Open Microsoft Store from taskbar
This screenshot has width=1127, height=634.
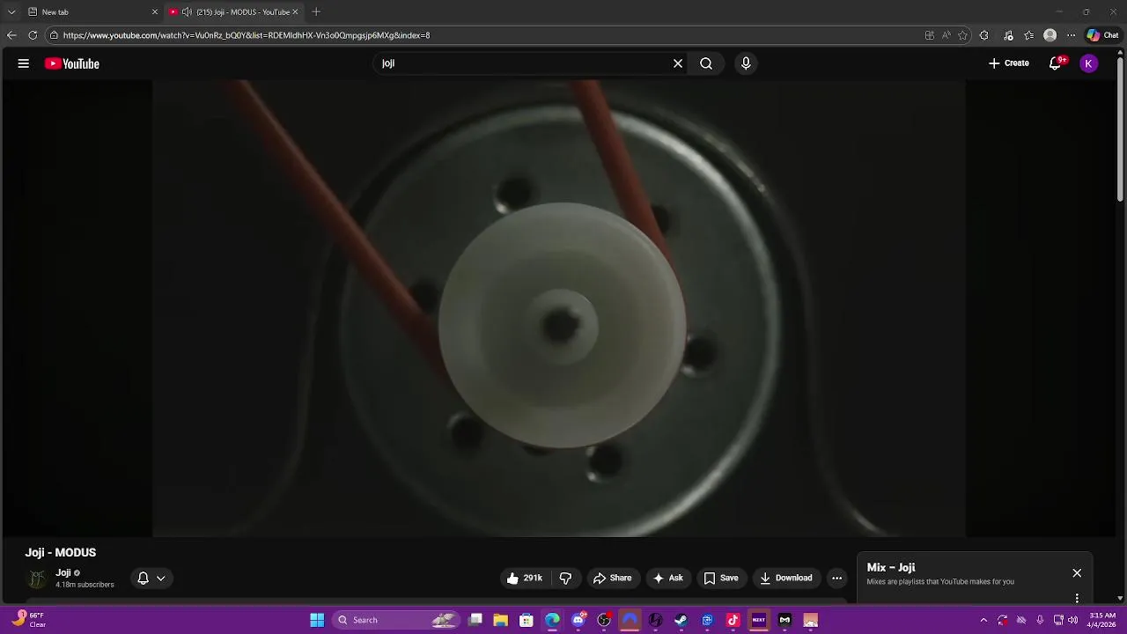[x=527, y=620]
